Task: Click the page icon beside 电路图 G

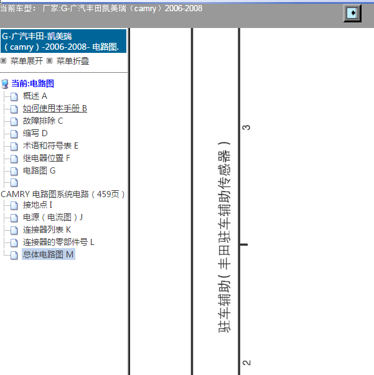Action: pos(14,171)
